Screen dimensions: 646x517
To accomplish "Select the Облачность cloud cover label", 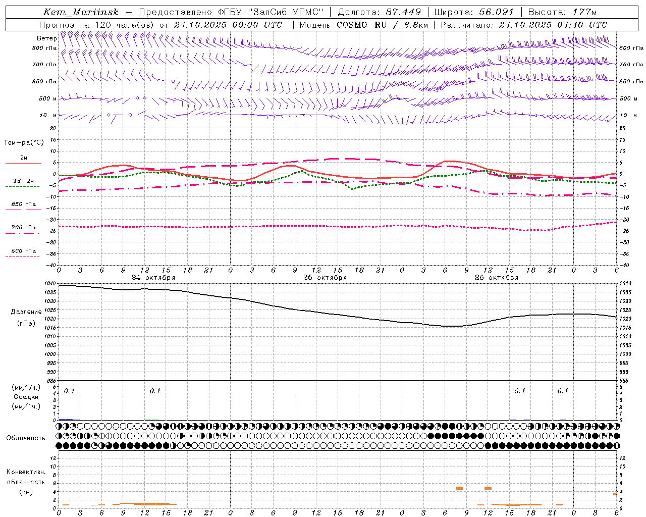I will tap(26, 438).
